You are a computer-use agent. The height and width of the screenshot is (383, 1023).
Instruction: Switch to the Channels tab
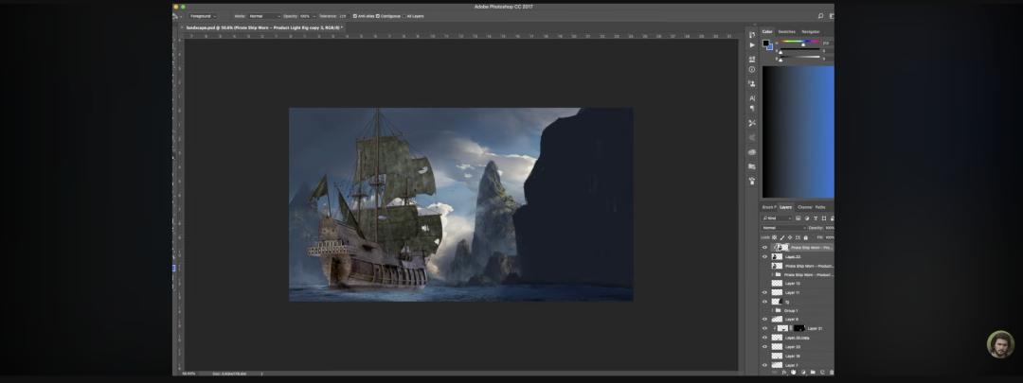(804, 207)
